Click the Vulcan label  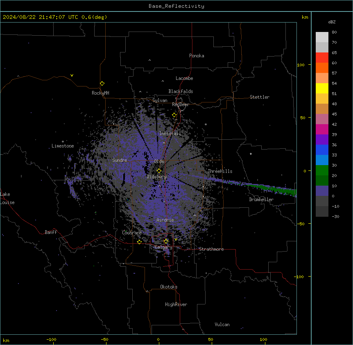222,325
